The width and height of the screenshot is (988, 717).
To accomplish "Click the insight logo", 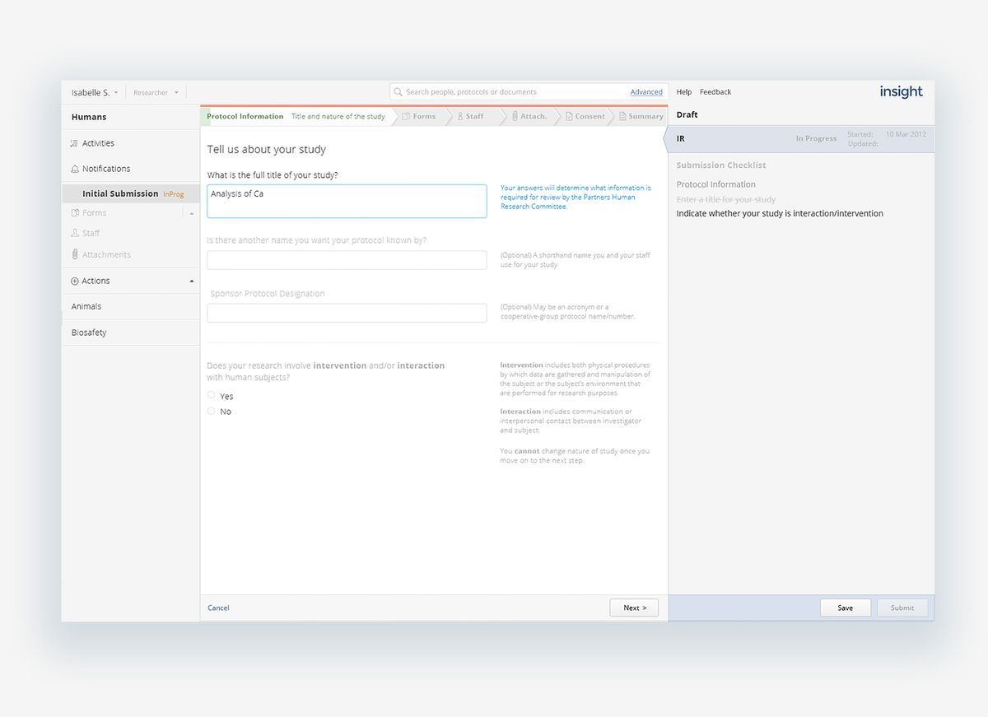I will tap(901, 91).
